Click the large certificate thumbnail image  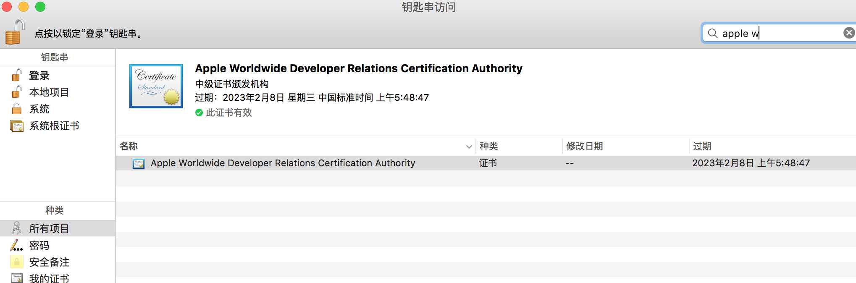click(x=156, y=86)
